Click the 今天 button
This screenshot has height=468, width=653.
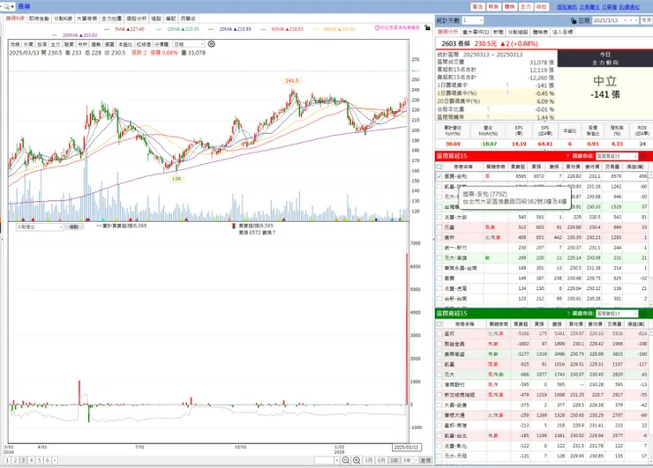pos(646,20)
